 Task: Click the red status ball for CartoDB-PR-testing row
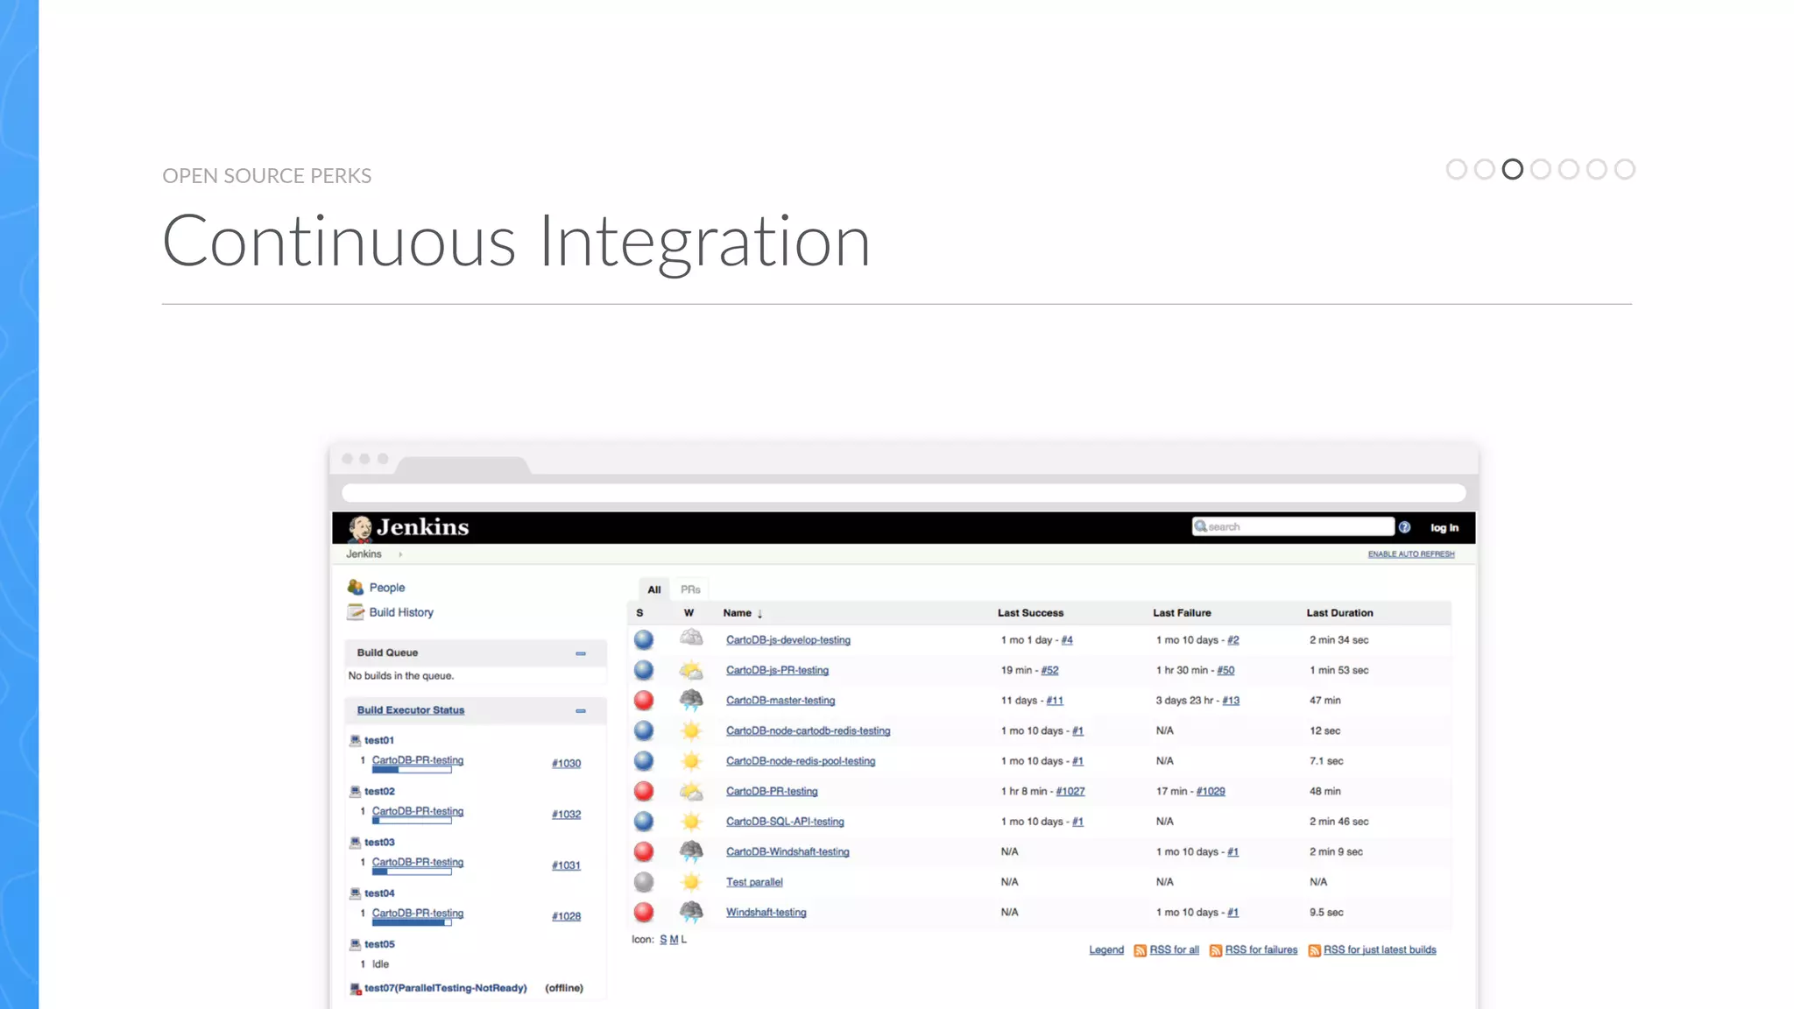(644, 792)
